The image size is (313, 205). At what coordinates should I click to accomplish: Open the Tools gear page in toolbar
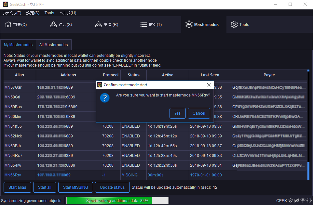[240, 25]
